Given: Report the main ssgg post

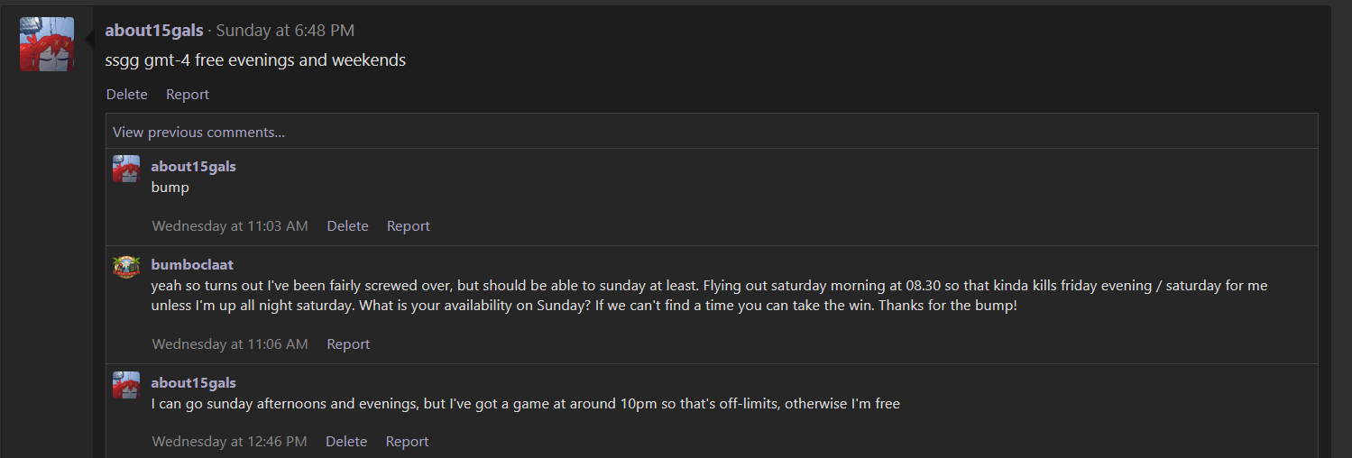Looking at the screenshot, I should pyautogui.click(x=188, y=95).
